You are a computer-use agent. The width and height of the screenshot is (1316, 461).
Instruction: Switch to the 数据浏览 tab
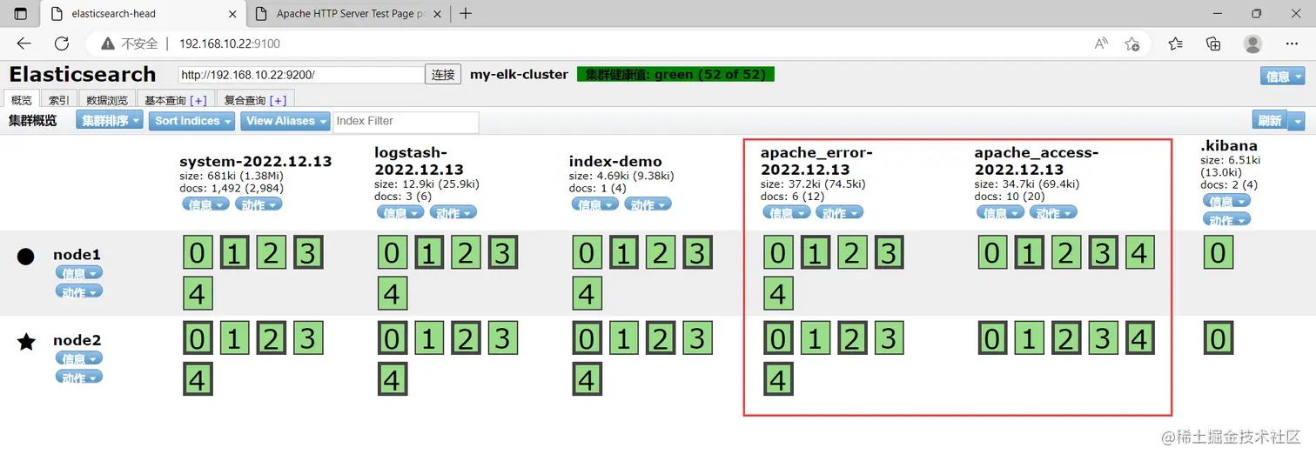pyautogui.click(x=107, y=100)
